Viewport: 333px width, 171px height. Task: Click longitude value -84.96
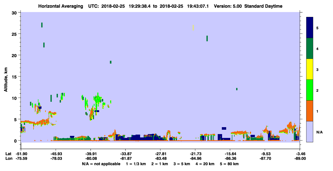pyautogui.click(x=195, y=158)
